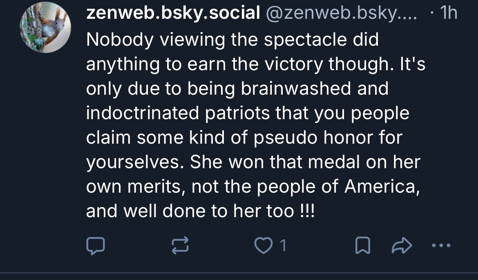The height and width of the screenshot is (280, 478).
Task: Click the like count number 1
Action: coord(283,245)
